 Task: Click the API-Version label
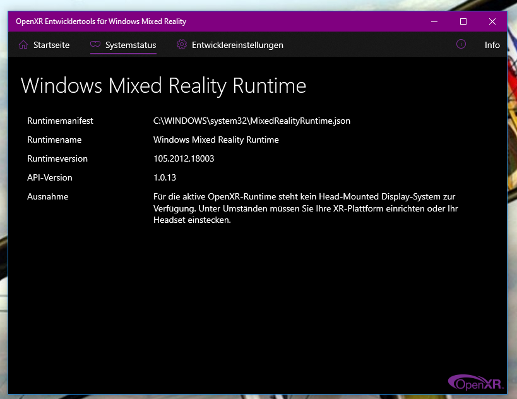(50, 178)
